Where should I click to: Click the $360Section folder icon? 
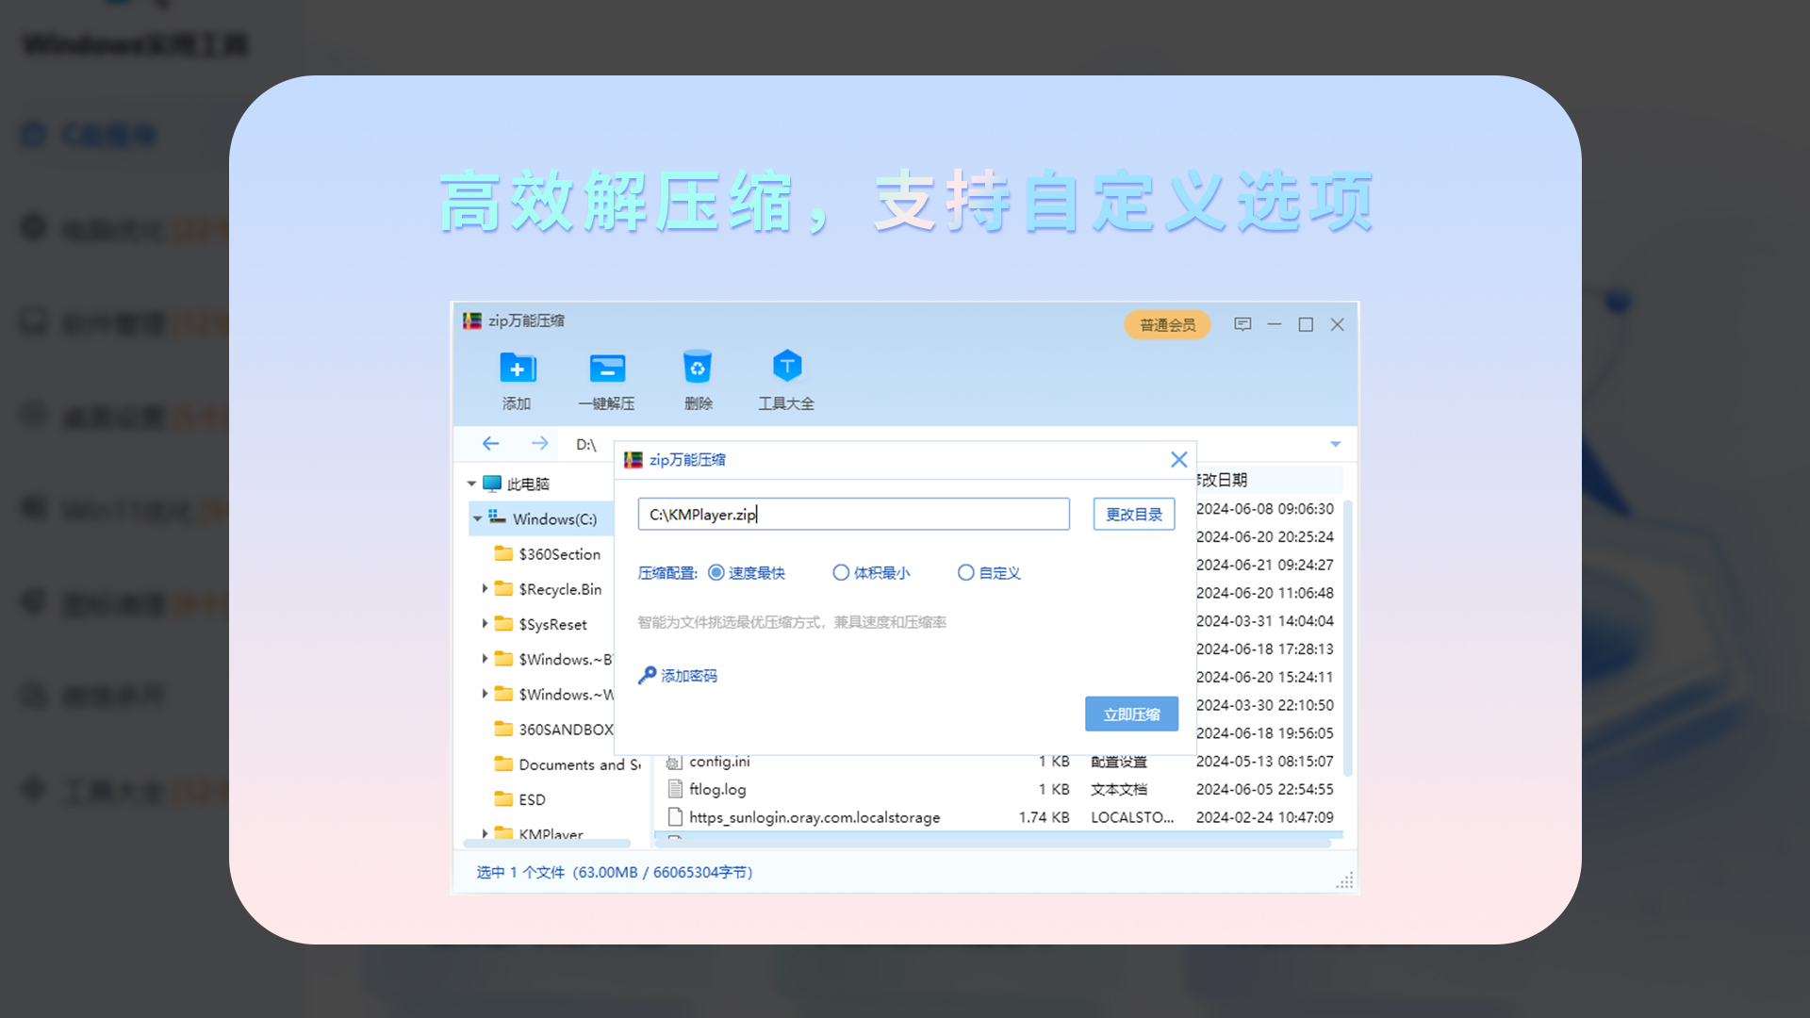tap(503, 553)
